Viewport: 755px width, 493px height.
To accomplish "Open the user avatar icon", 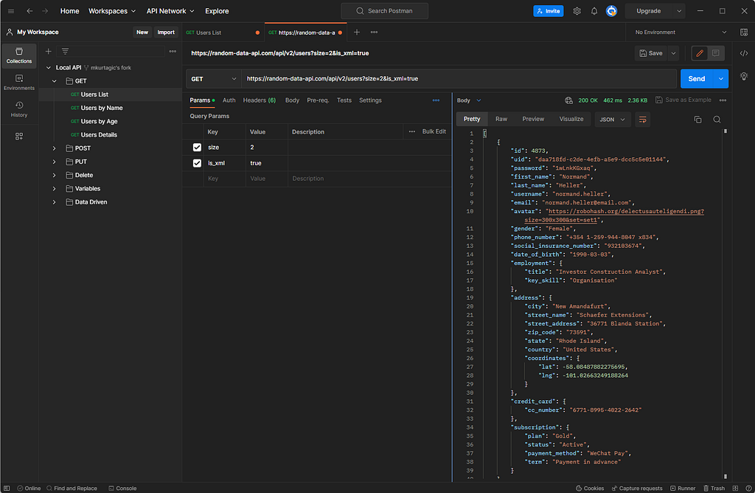I will 611,11.
